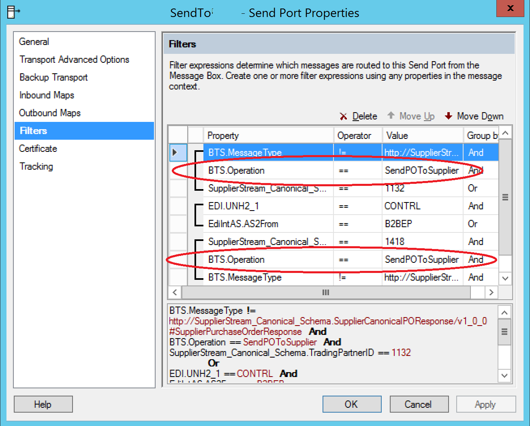The width and height of the screenshot is (530, 426).
Task: Open Group by cell of EDI.UNH2_1 row
Action: (x=481, y=206)
